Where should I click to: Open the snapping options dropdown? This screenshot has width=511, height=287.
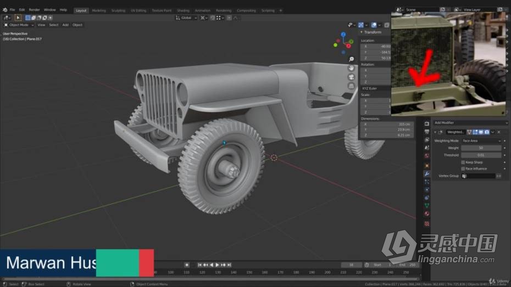pos(220,18)
